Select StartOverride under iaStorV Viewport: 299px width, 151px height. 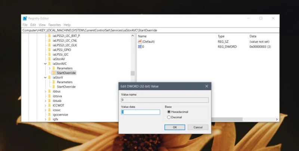pos(66,87)
